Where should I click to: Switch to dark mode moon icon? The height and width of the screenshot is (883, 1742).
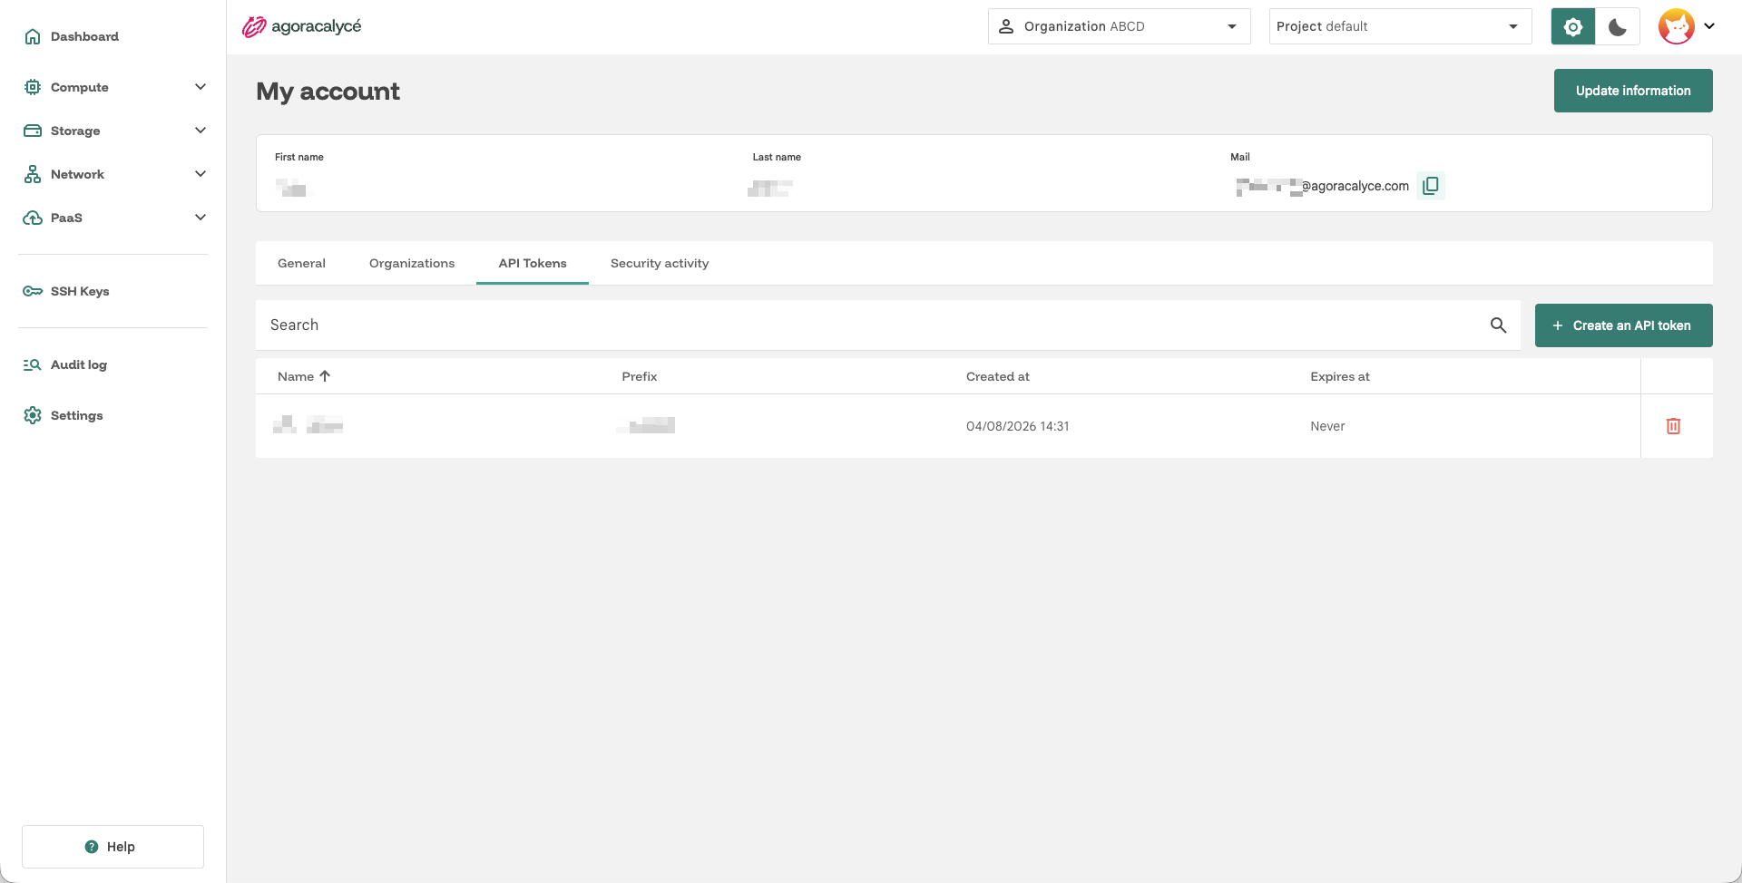coord(1618,27)
